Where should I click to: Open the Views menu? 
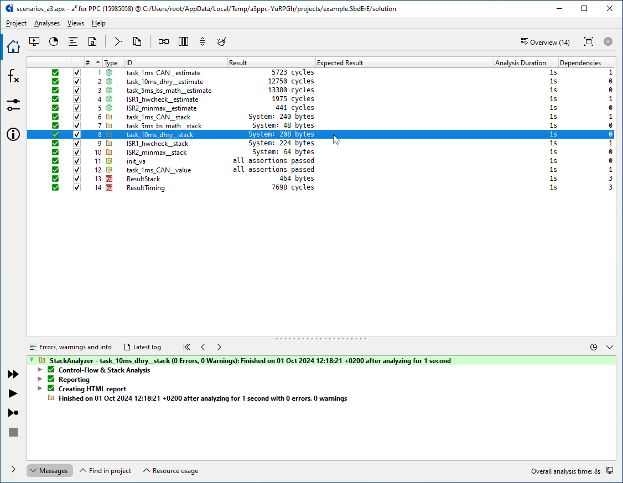(x=75, y=23)
